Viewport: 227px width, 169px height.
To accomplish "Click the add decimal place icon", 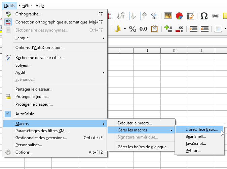I will tap(168, 29).
